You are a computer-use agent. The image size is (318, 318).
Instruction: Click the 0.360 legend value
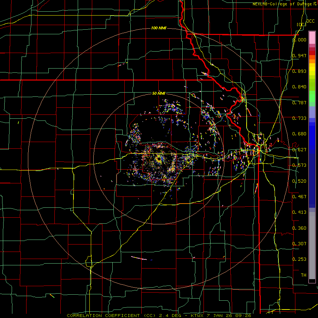coord(299,228)
